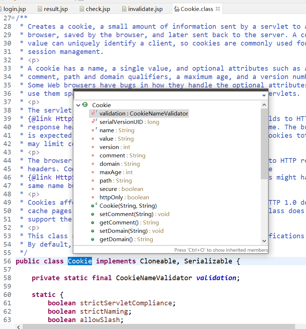Click the public method icon beside getComment()

pos(93,223)
